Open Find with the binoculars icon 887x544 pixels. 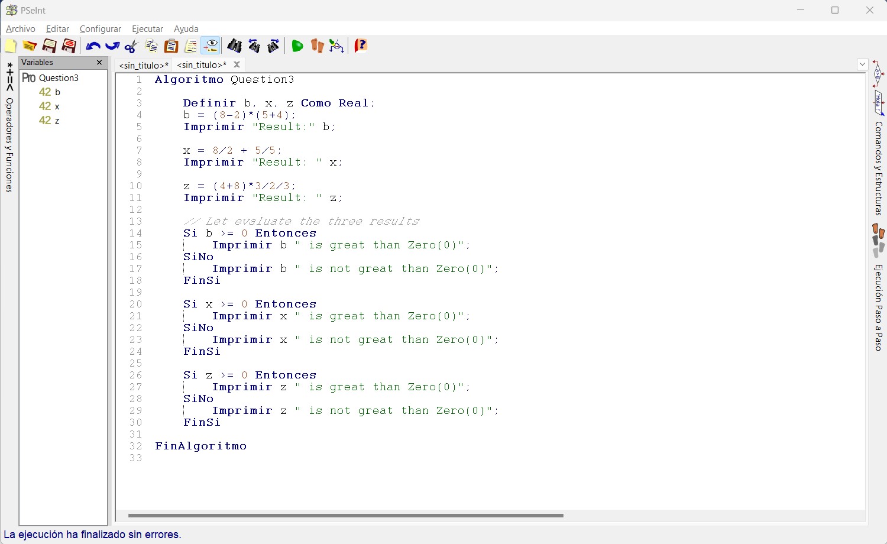[234, 46]
